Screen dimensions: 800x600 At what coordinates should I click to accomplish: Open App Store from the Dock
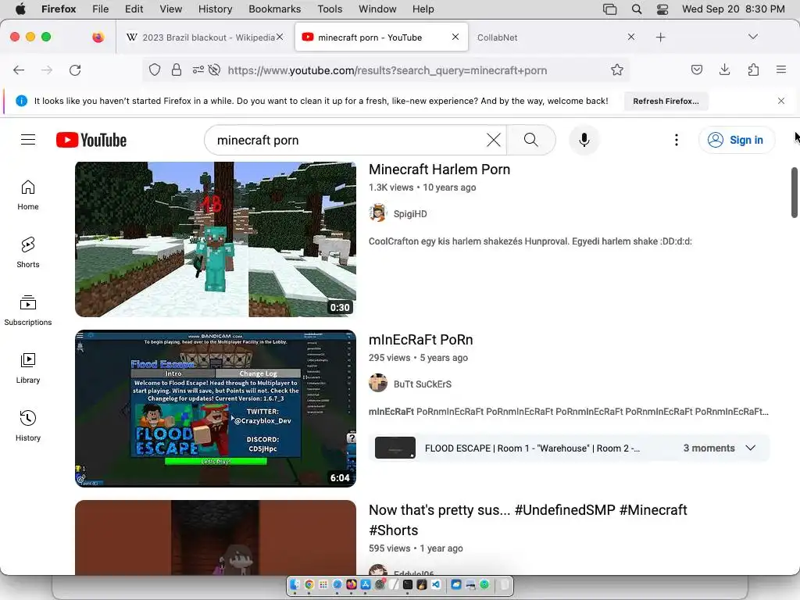tap(366, 584)
